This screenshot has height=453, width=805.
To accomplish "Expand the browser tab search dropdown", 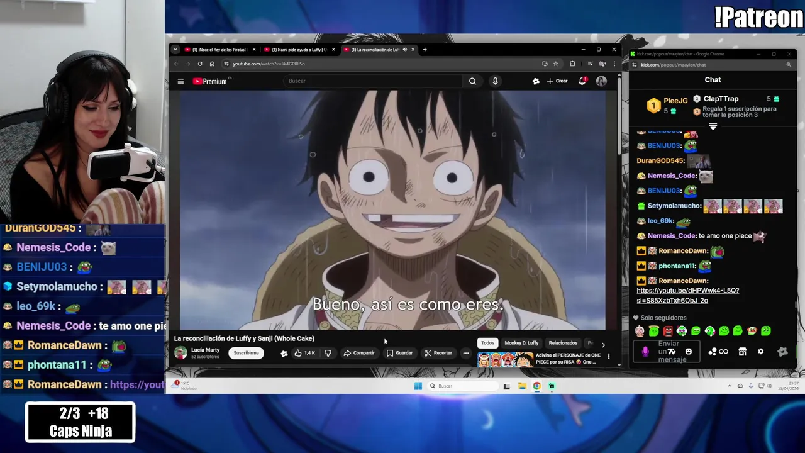I will (175, 50).
